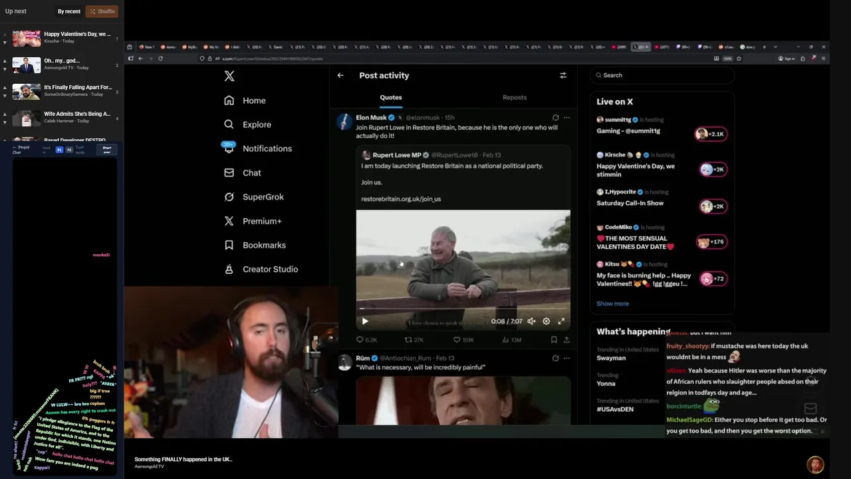
Task: Mute the video volume icon
Action: tap(531, 321)
